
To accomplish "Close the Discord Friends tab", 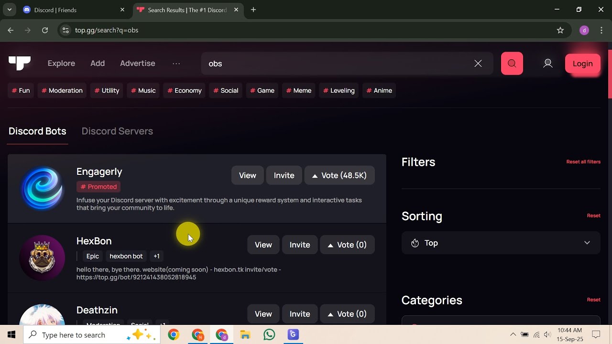I will click(x=122, y=10).
